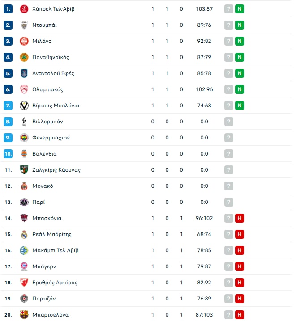296x321 pixels.
Task: Click the green win badge for Ντουμπάι
Action: coord(240,25)
